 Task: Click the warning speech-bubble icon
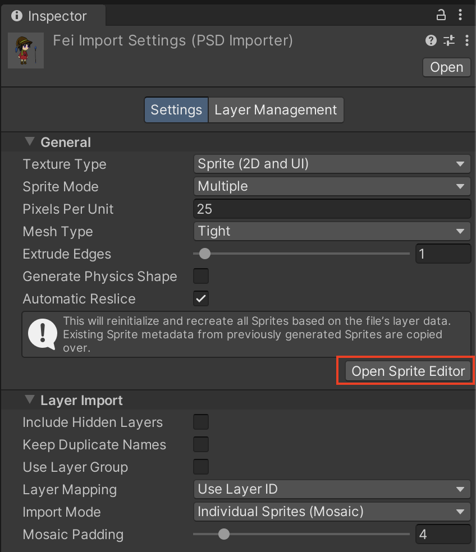coord(43,334)
